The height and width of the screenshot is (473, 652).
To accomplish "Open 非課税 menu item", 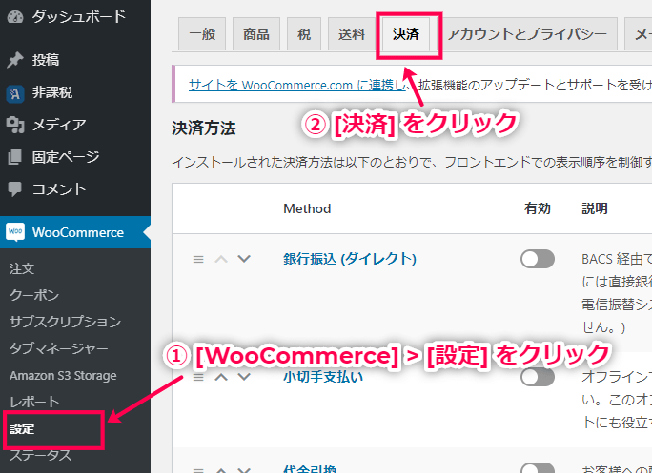I will coord(75,92).
